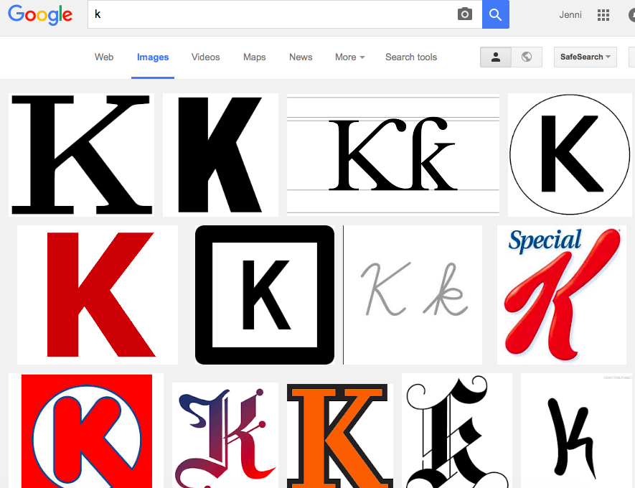Image resolution: width=635 pixels, height=488 pixels.
Task: Open the Special K logo image
Action: pos(562,295)
